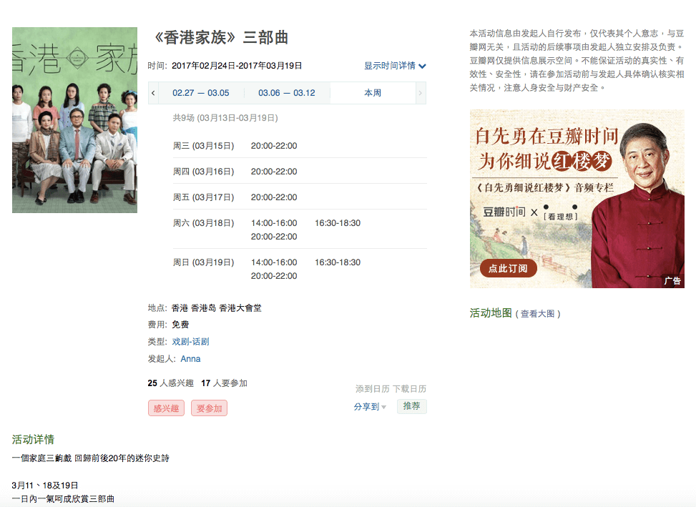Select the Saturday 14:00-16:00 time slot
The image size is (696, 507).
[x=274, y=222]
